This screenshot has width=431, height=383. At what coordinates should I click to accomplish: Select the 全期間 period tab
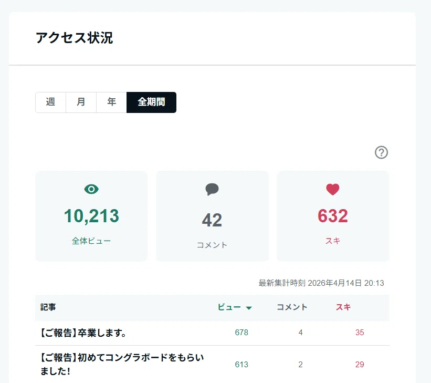pos(152,102)
